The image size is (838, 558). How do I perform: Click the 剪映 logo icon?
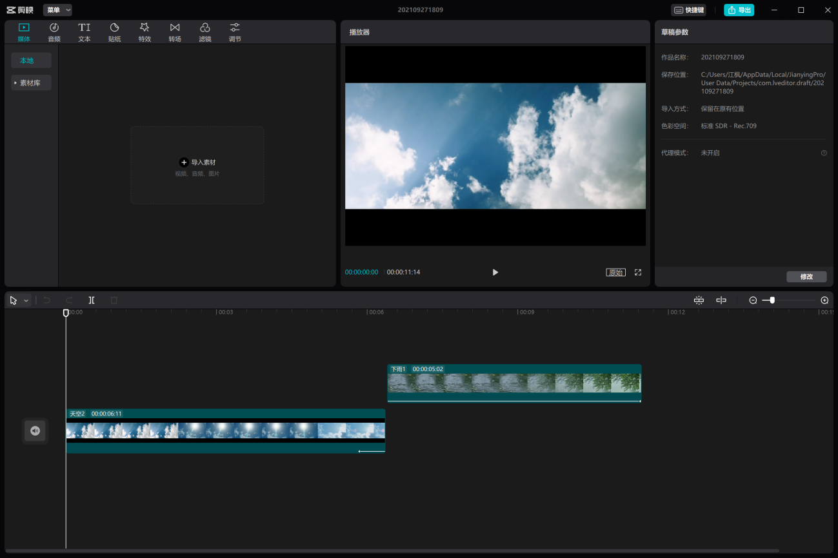click(20, 10)
